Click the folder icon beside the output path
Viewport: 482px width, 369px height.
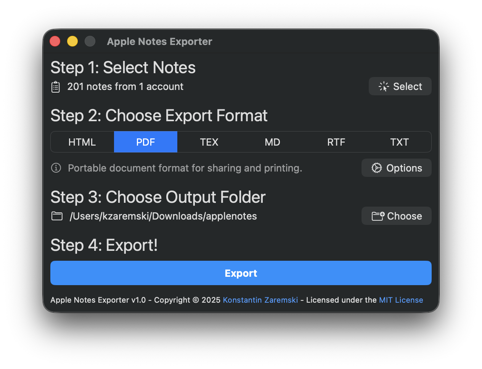coord(57,216)
